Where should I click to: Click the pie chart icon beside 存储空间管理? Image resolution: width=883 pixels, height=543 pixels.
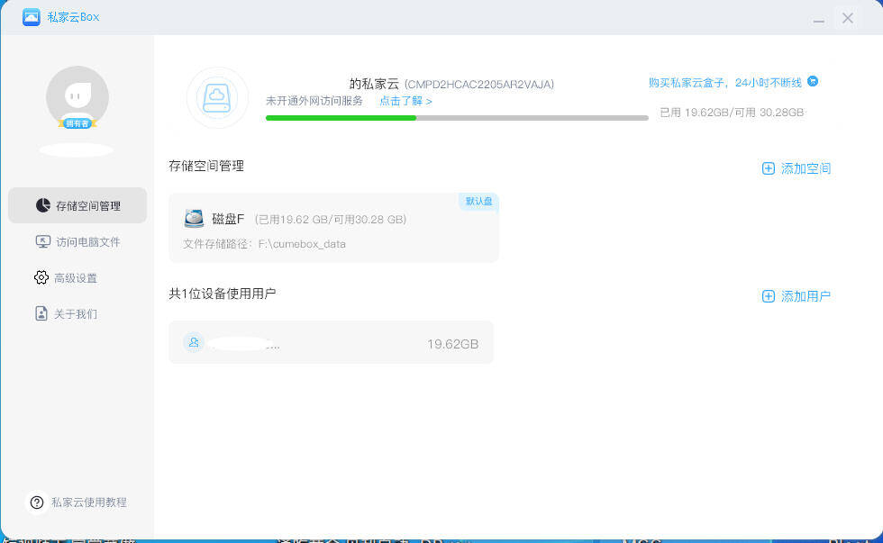click(43, 205)
